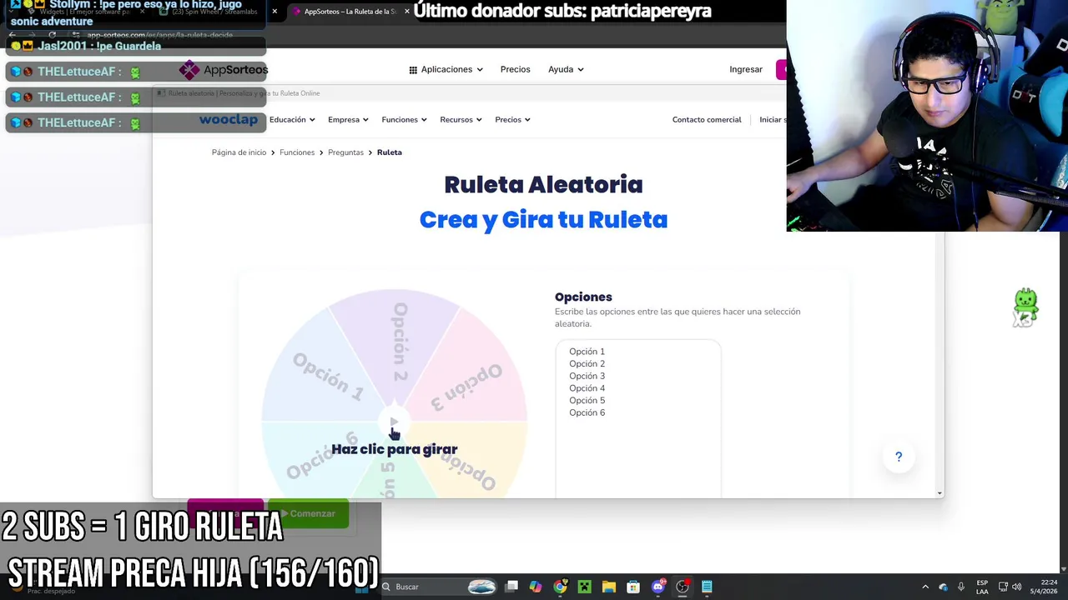Show hidden system tray icons chevron
The image size is (1068, 600).
click(x=925, y=587)
